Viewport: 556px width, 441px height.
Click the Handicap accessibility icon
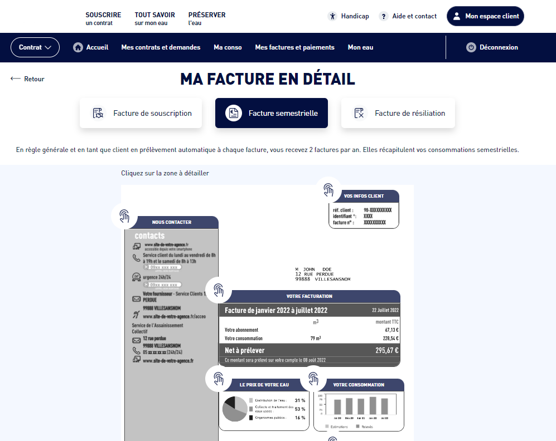332,16
